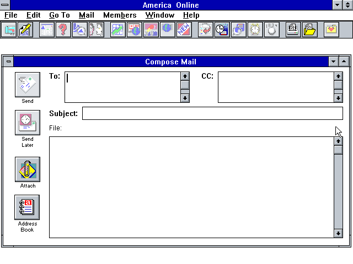
Task: Click the Compose Mail pencil toolbar icon
Action: (x=25, y=30)
